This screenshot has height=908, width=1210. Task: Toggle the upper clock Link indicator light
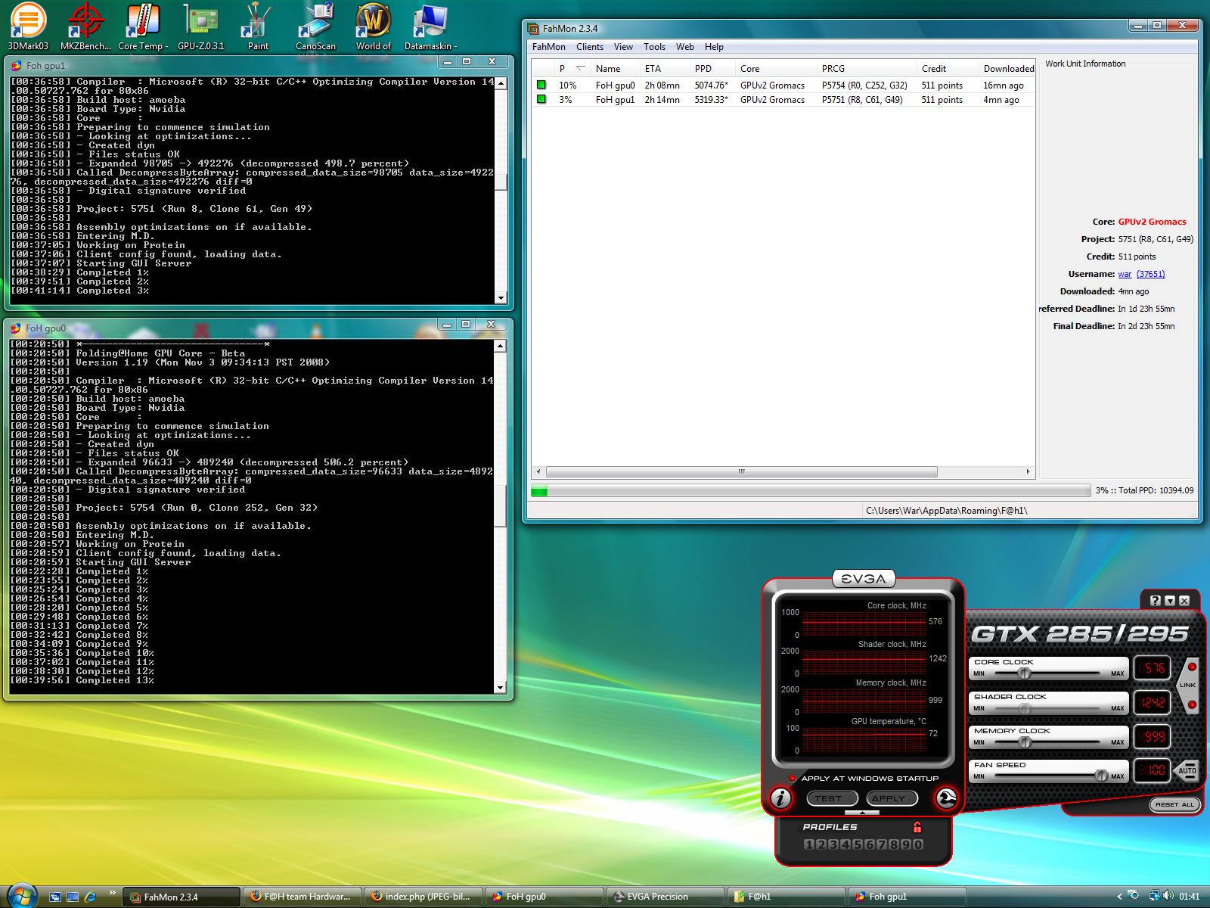pyautogui.click(x=1192, y=667)
